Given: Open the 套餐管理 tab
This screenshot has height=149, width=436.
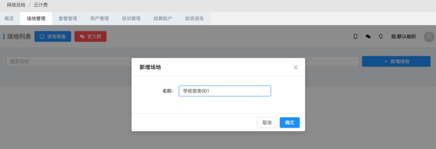Looking at the screenshot, I should point(68,19).
